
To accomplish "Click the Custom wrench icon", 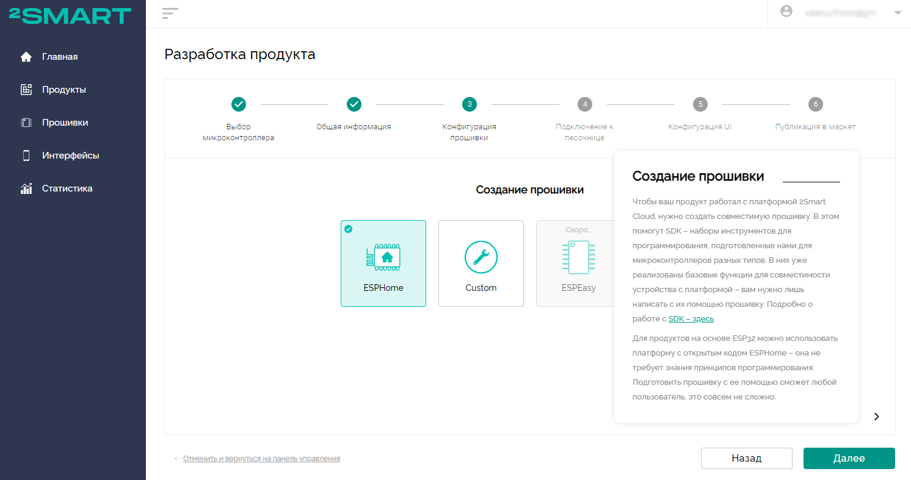I will point(481,257).
